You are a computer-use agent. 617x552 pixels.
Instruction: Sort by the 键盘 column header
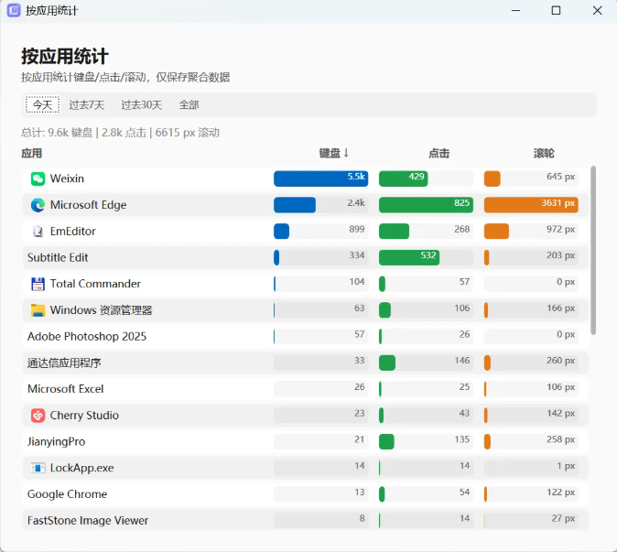[334, 153]
